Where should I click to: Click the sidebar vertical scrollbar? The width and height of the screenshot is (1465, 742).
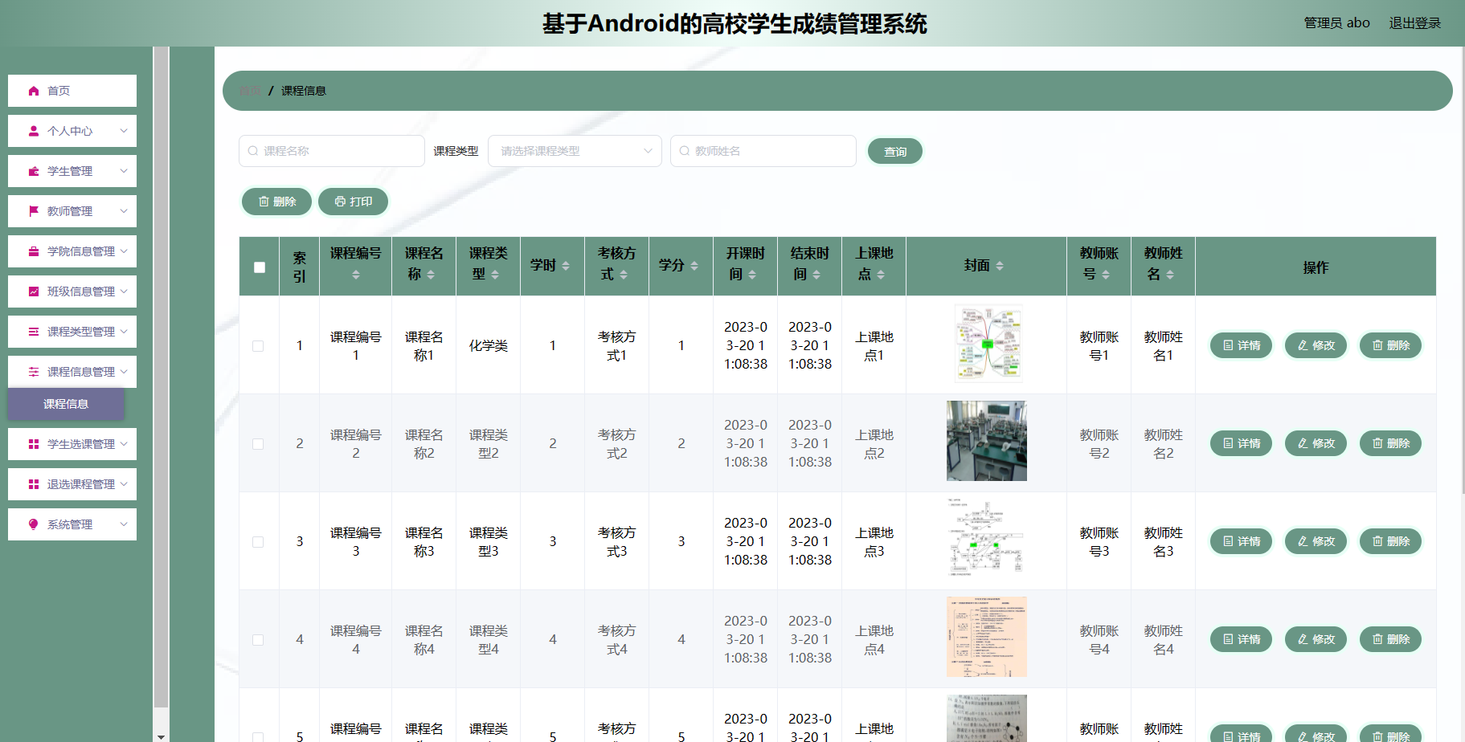pos(161,377)
